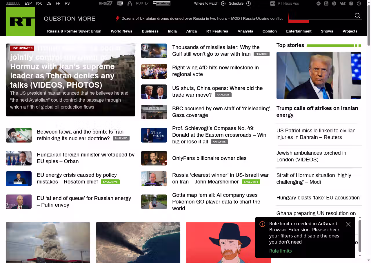The image size is (371, 263).
Task: Click the Trump and Xi trade war thumbnail
Action: tap(154, 92)
